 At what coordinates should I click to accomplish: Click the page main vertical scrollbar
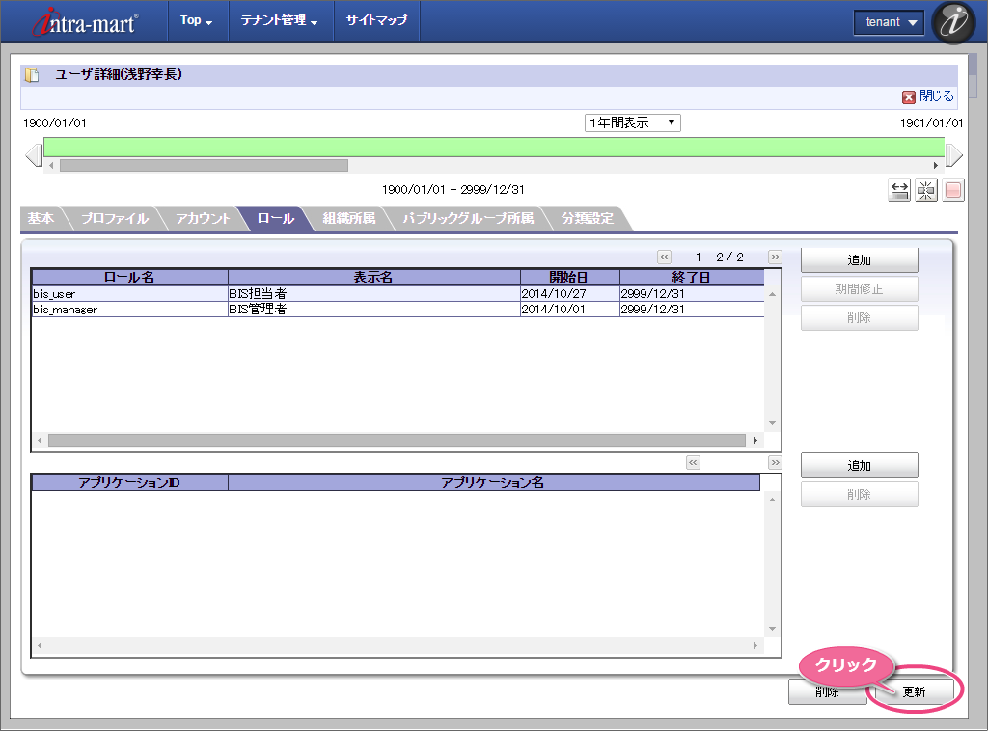[x=973, y=75]
